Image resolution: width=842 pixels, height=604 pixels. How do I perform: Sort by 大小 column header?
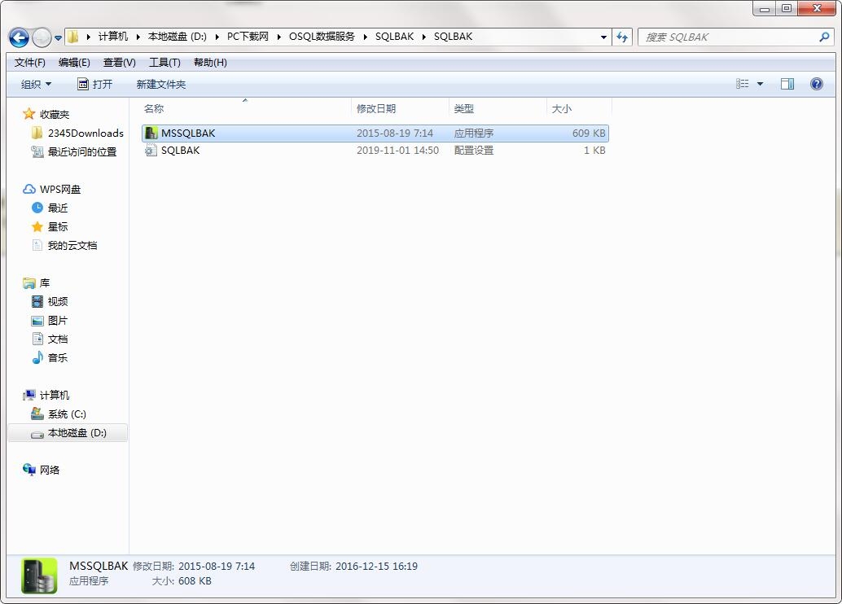click(579, 108)
